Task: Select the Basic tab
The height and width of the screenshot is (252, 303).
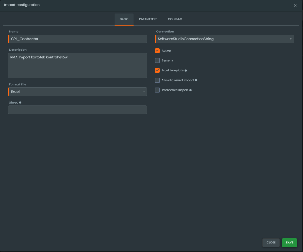Action: pos(124,19)
